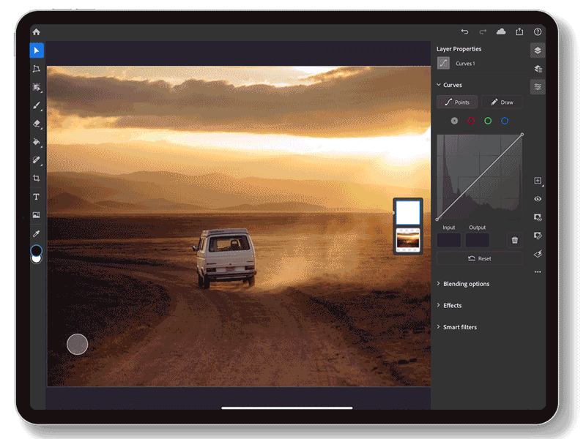Select the Brush tool
Viewport: 586px width, 439px height.
[x=35, y=105]
